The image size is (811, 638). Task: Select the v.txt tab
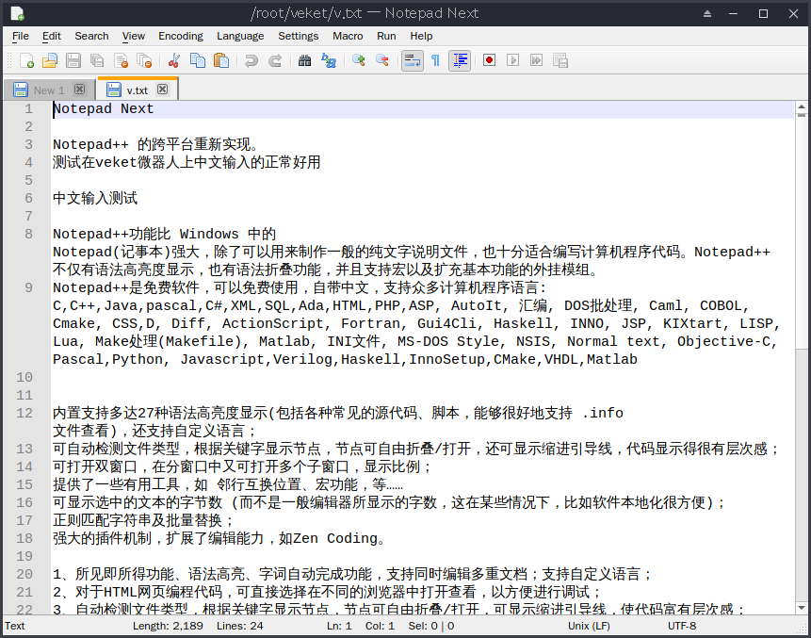click(138, 90)
